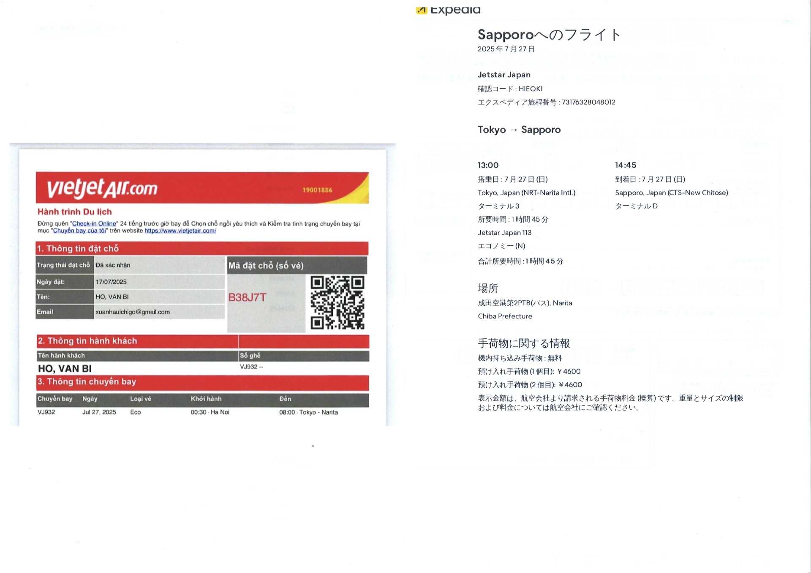Click the QR code image
Viewport: 811px width, 573px height.
(x=337, y=302)
